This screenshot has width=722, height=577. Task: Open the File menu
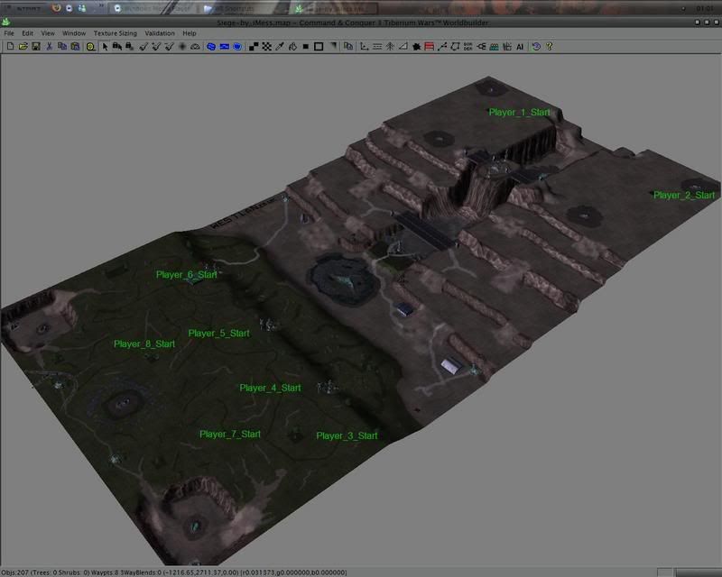click(9, 33)
